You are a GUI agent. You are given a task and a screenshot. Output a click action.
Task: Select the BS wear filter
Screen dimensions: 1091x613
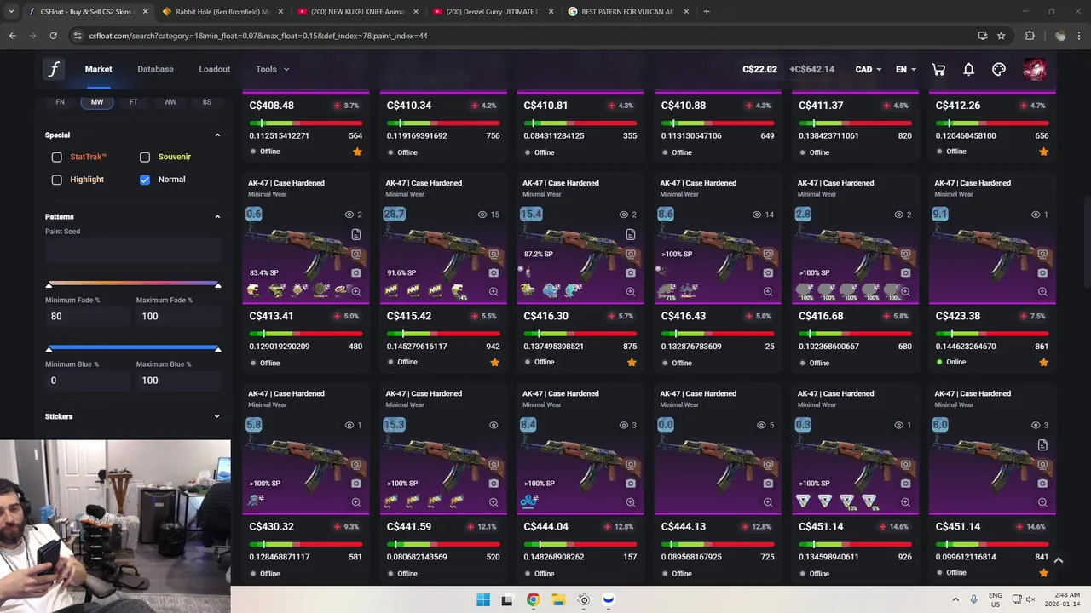coord(207,101)
